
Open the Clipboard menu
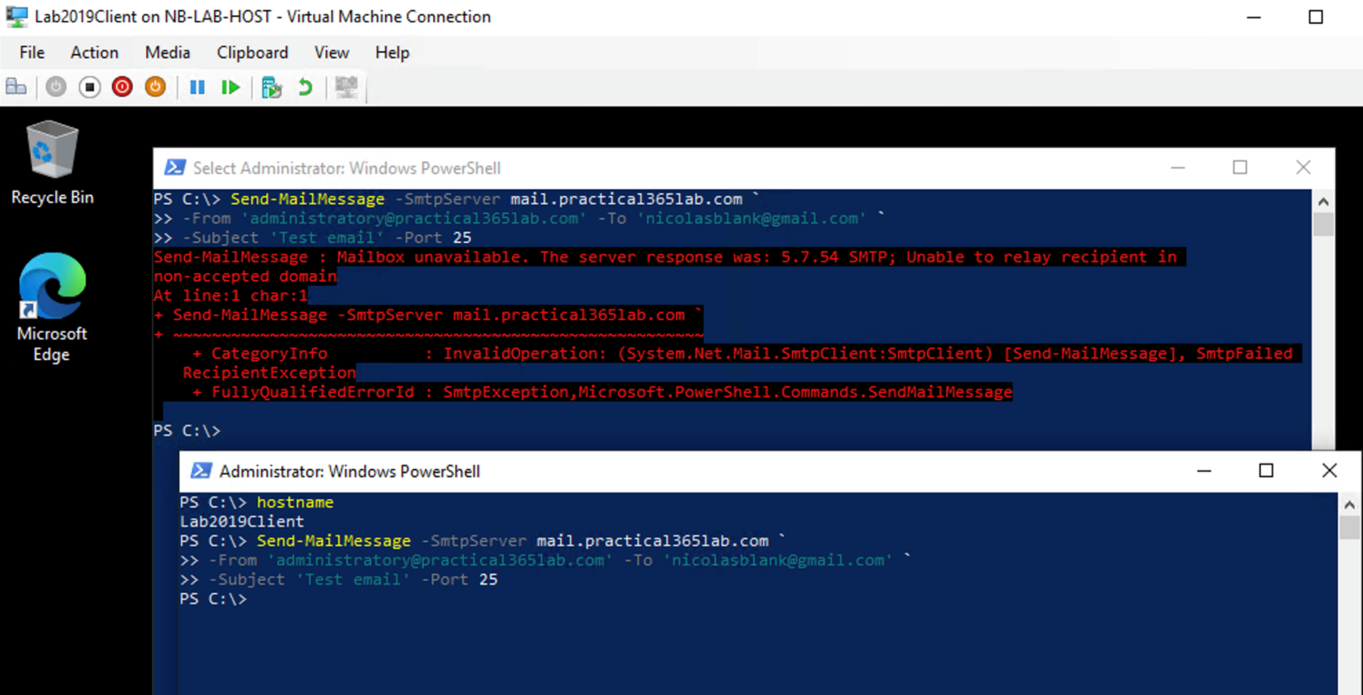(252, 52)
